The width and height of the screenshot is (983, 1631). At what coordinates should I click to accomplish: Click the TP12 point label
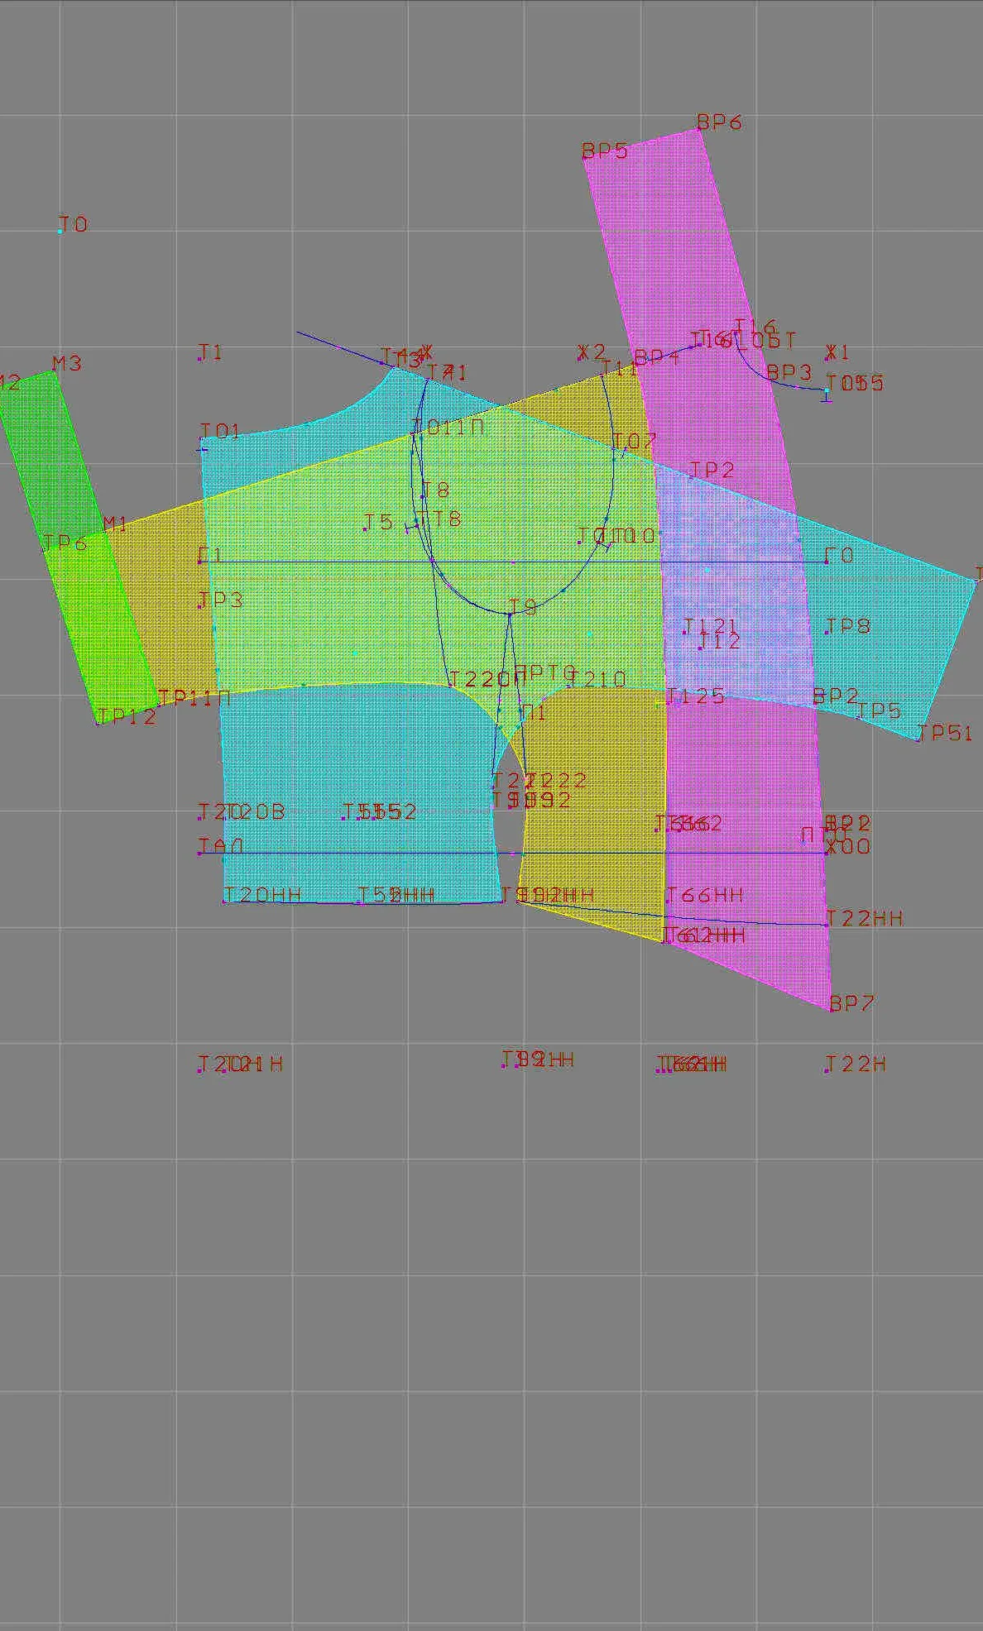click(x=127, y=717)
